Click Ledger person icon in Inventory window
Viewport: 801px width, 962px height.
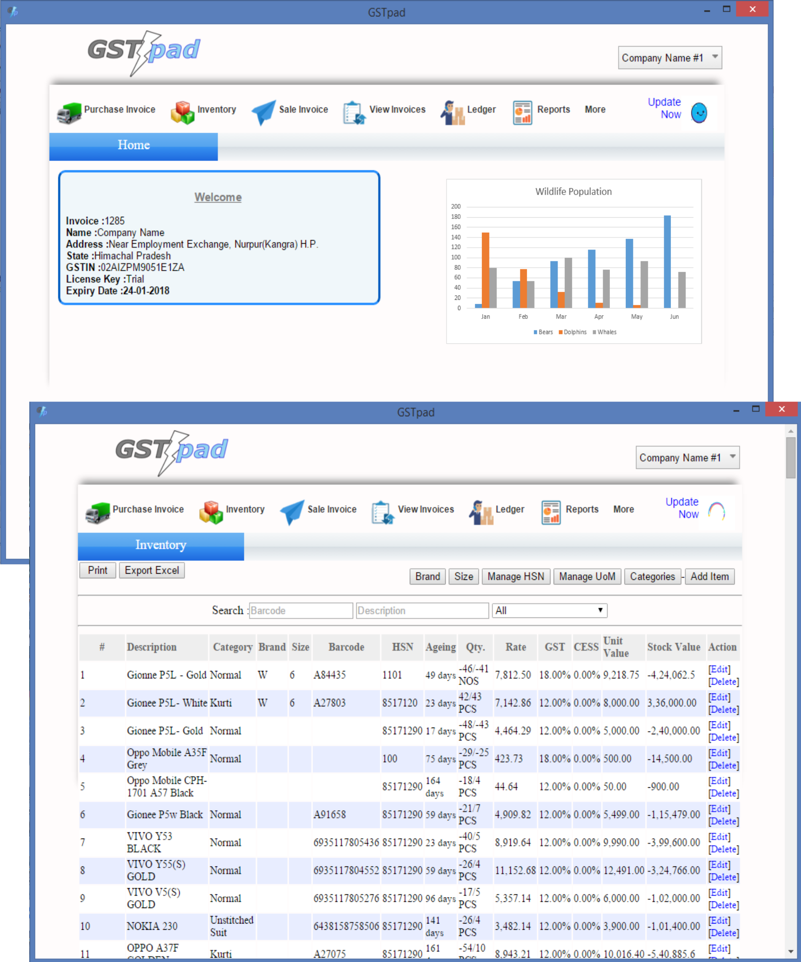(x=481, y=512)
